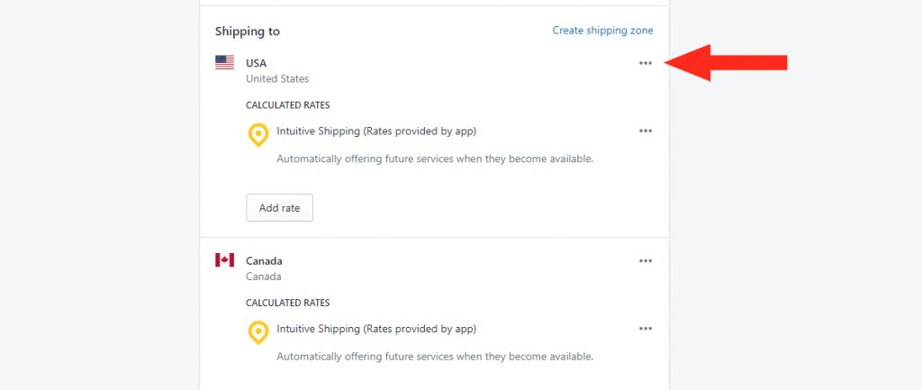Open the USA zone three-dot menu
The image size is (922, 390).
(645, 63)
